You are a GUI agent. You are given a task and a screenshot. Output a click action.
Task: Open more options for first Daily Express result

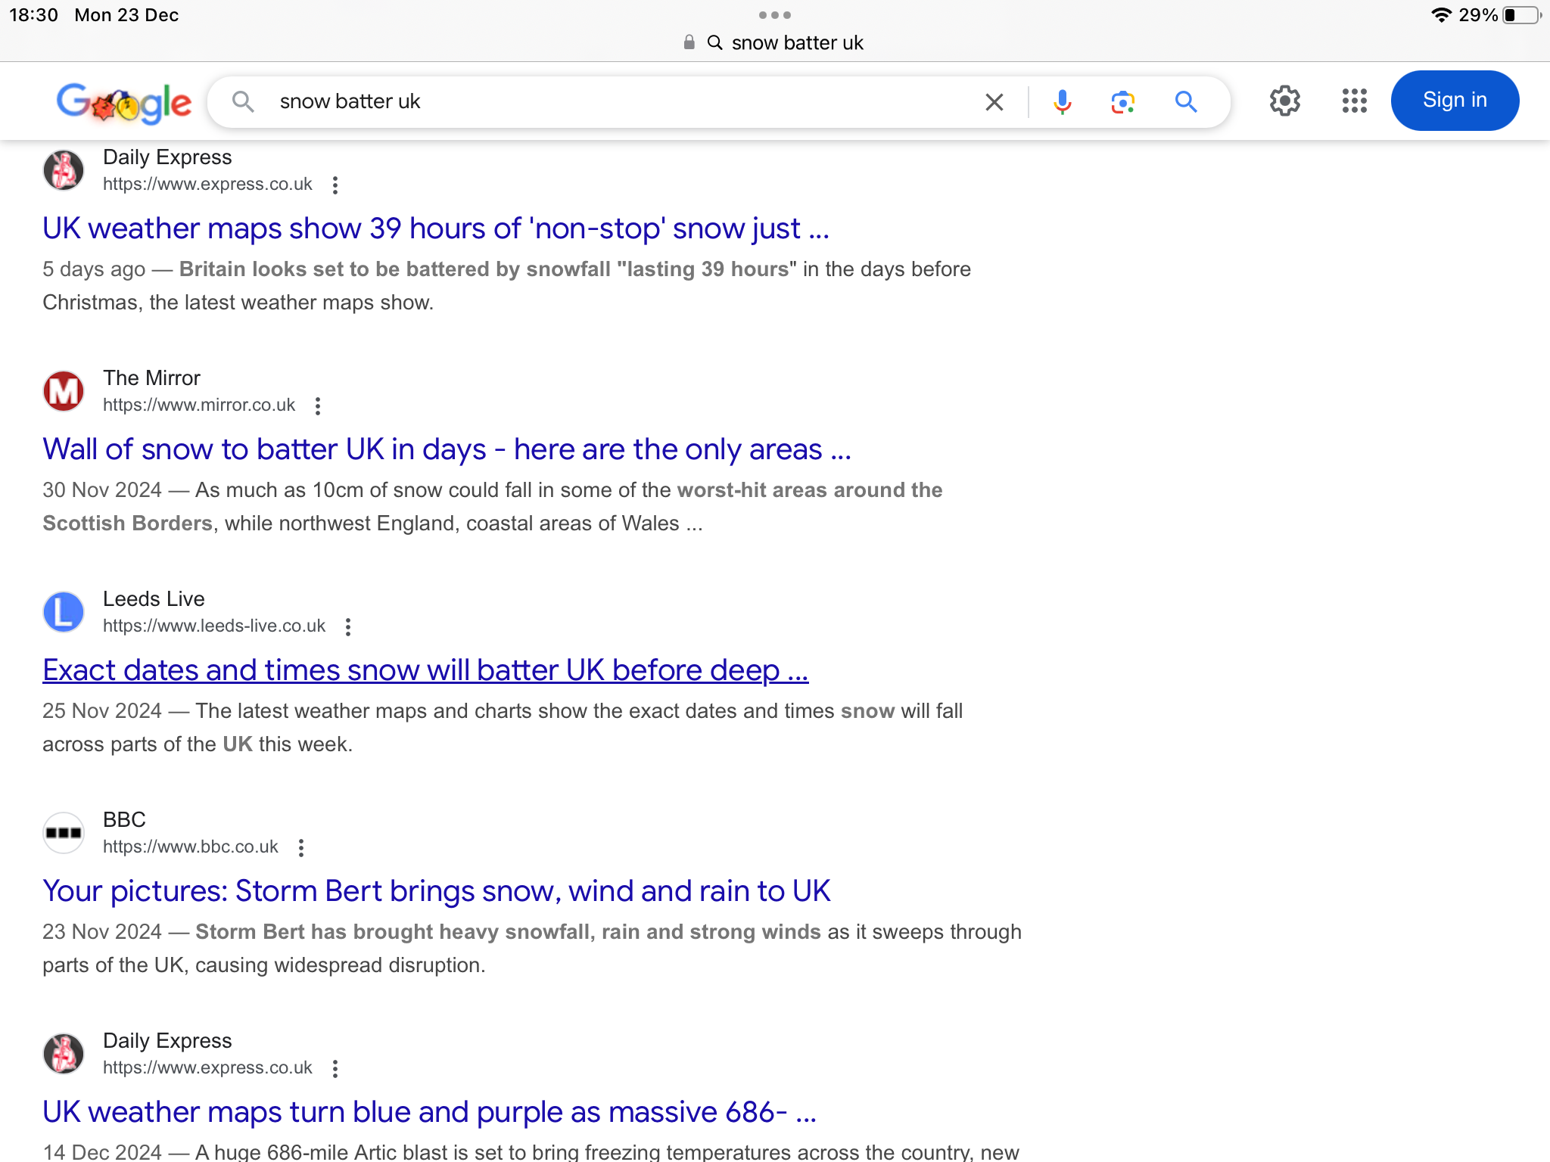pyautogui.click(x=335, y=185)
